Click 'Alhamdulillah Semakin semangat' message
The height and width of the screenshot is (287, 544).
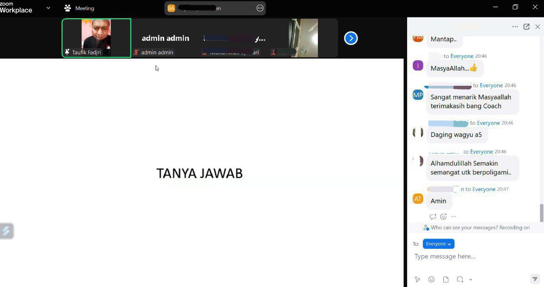coord(473,168)
